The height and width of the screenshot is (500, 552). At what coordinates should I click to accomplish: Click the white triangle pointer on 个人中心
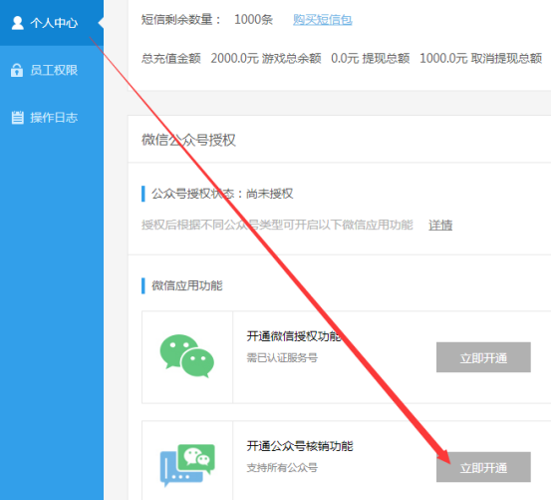(101, 23)
